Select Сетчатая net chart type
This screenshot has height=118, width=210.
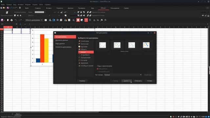(86, 60)
